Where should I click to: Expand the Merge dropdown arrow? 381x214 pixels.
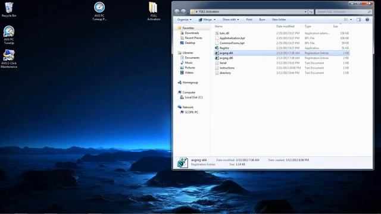(x=214, y=20)
